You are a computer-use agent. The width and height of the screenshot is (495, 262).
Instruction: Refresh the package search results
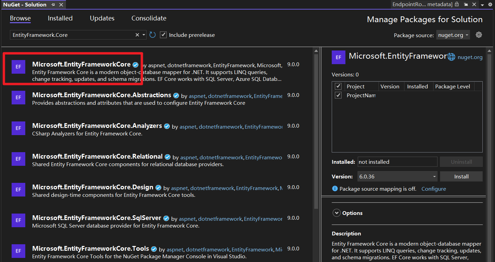[x=153, y=35]
